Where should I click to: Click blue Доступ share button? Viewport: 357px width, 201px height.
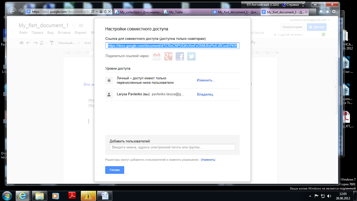(x=317, y=27)
